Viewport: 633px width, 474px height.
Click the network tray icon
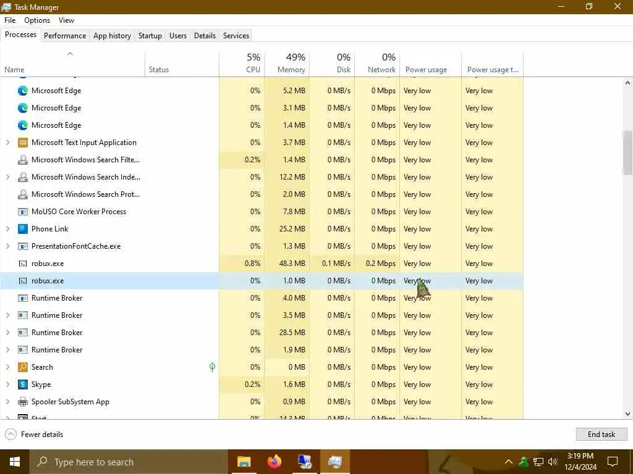click(x=538, y=462)
